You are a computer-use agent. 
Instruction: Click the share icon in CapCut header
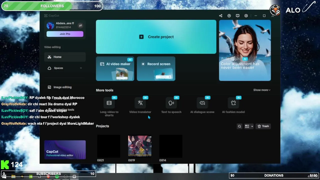[x=221, y=16]
